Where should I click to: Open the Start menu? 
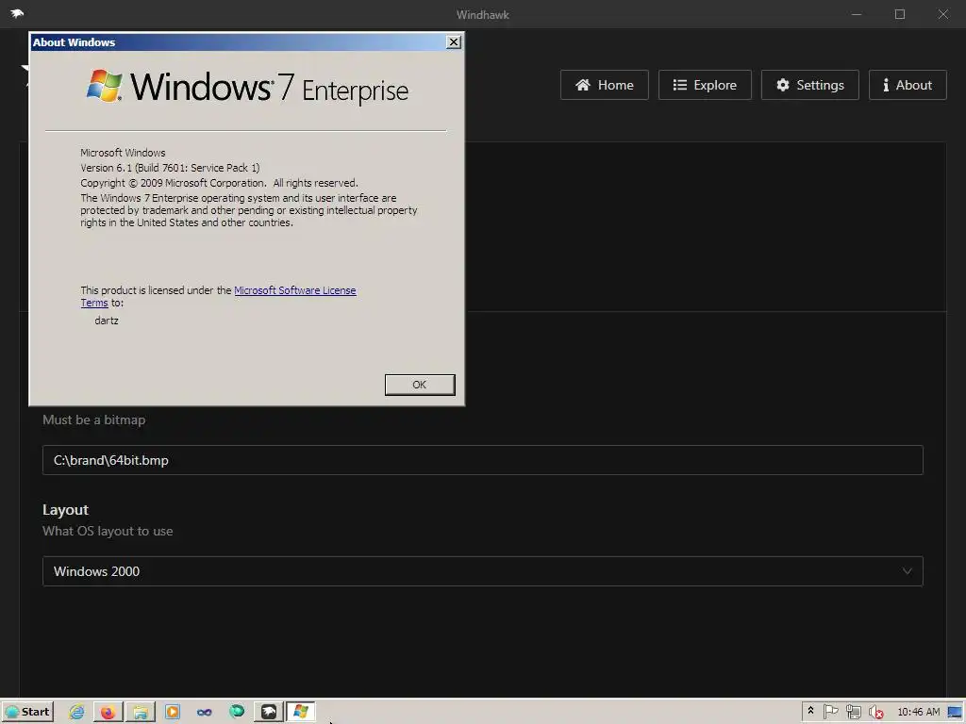(27, 712)
